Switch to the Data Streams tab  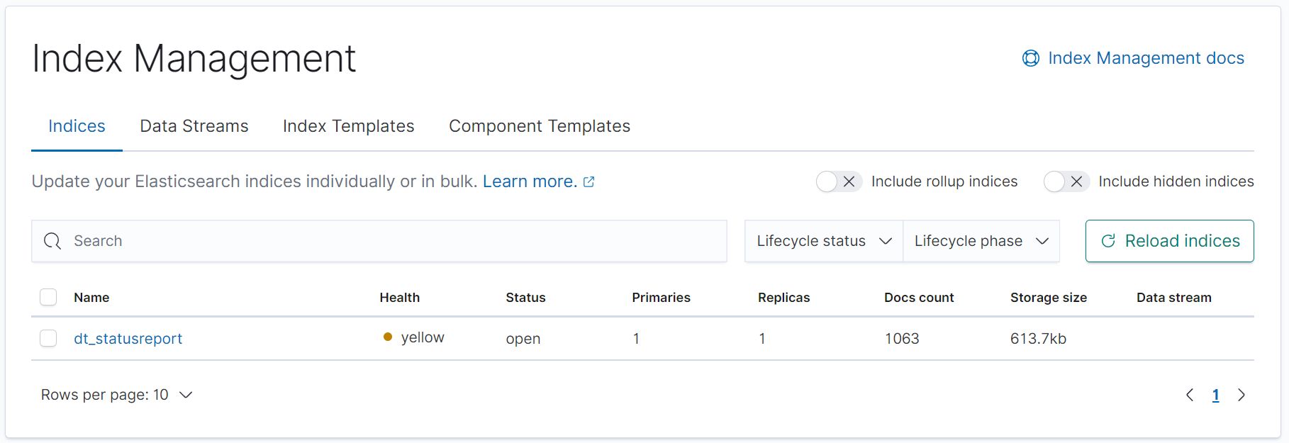coord(194,125)
